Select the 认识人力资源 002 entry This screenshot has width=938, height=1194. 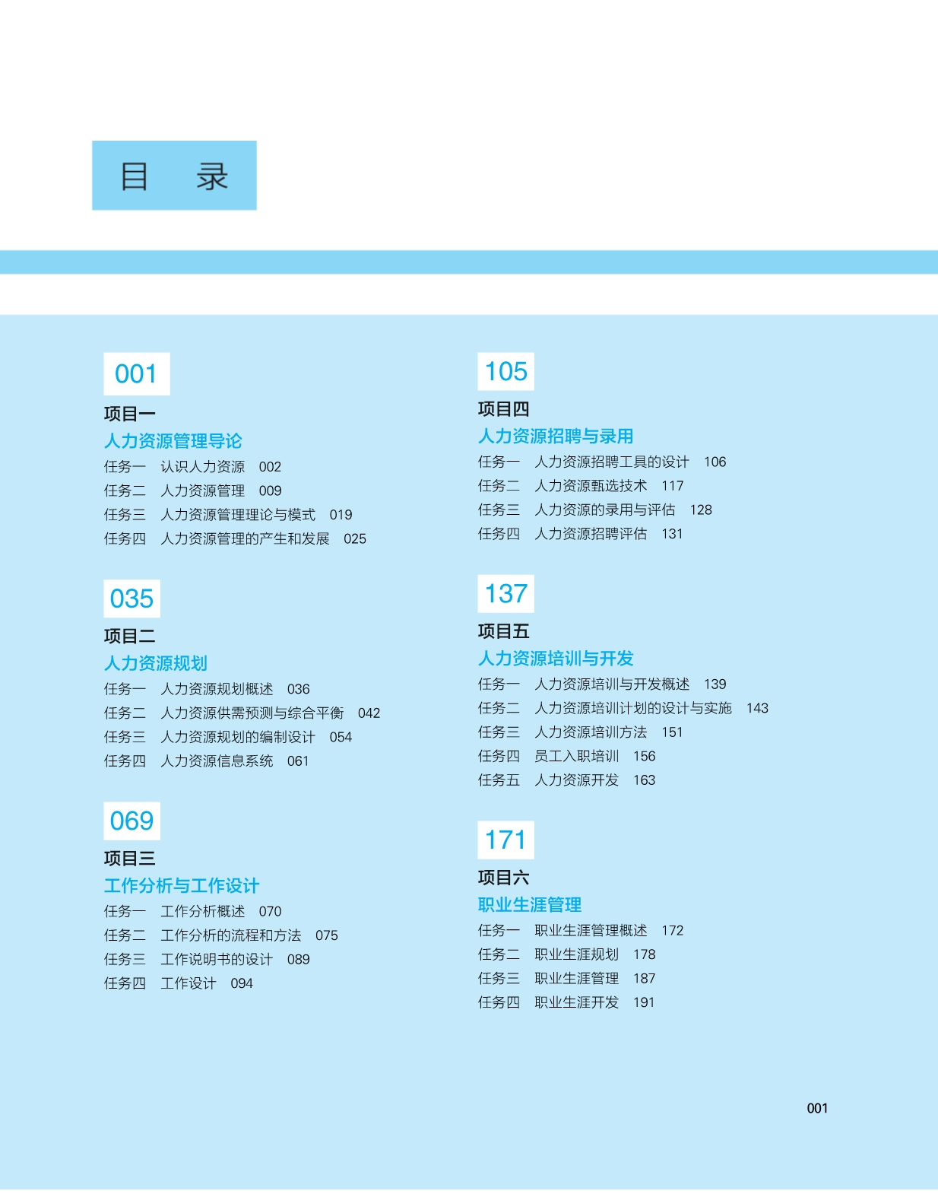[x=192, y=467]
